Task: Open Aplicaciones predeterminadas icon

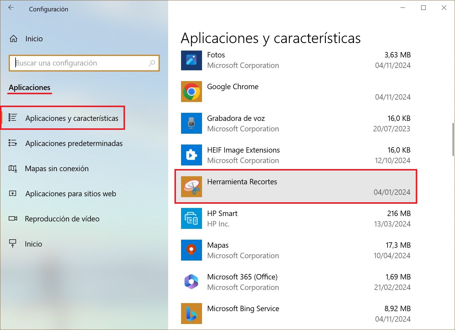Action: [13, 143]
